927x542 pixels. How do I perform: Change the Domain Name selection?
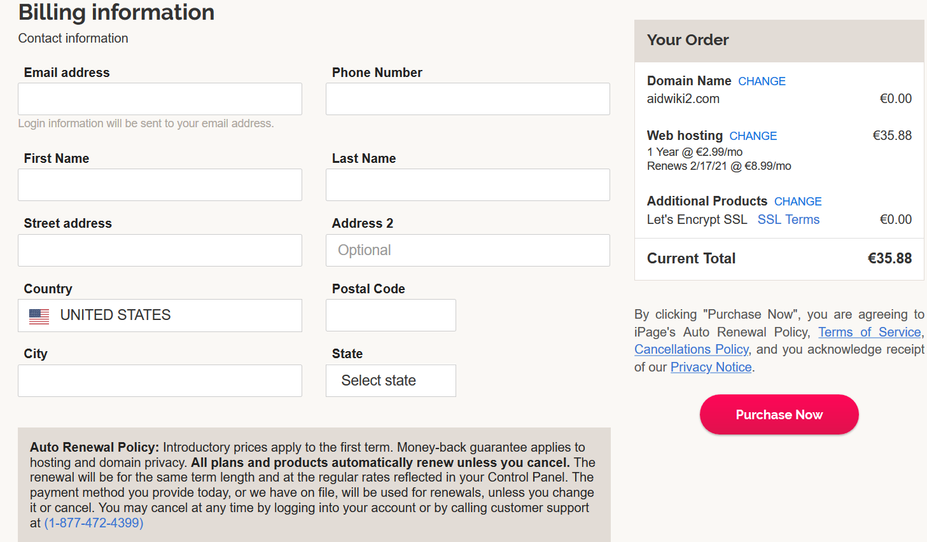pyautogui.click(x=762, y=81)
